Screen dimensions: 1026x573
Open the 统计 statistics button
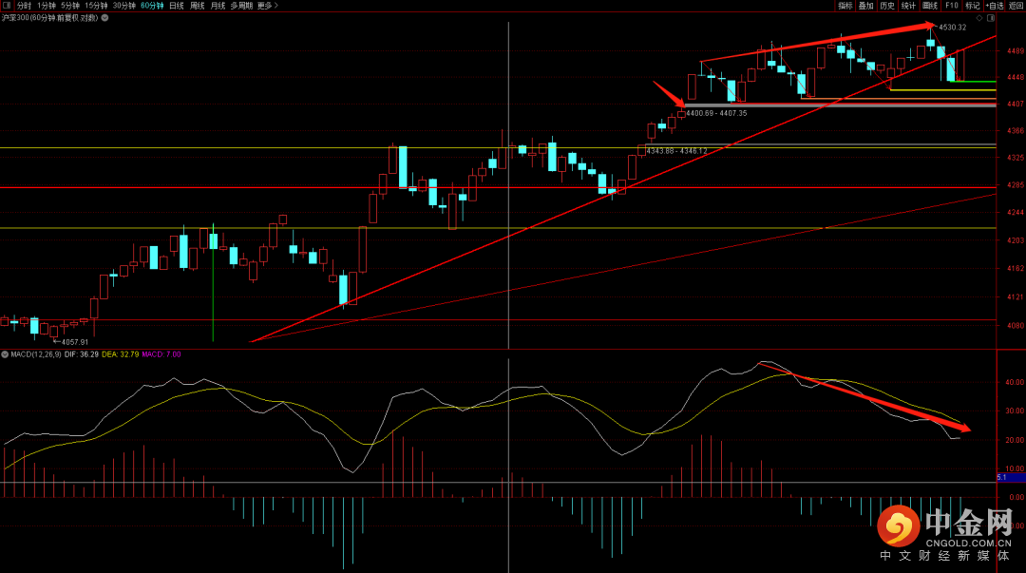tap(908, 6)
